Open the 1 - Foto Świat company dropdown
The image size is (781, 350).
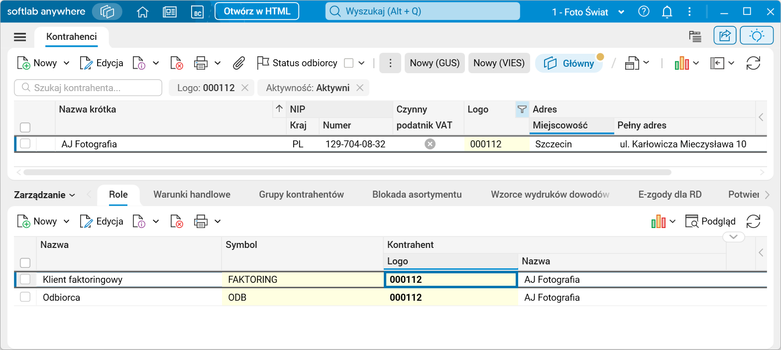[x=588, y=12]
